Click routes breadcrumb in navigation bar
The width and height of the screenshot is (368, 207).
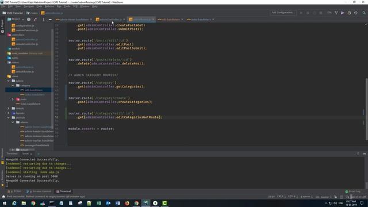[32, 13]
